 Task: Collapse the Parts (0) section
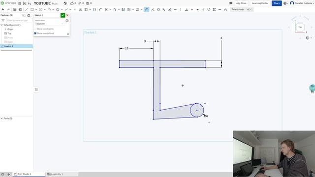[1, 118]
